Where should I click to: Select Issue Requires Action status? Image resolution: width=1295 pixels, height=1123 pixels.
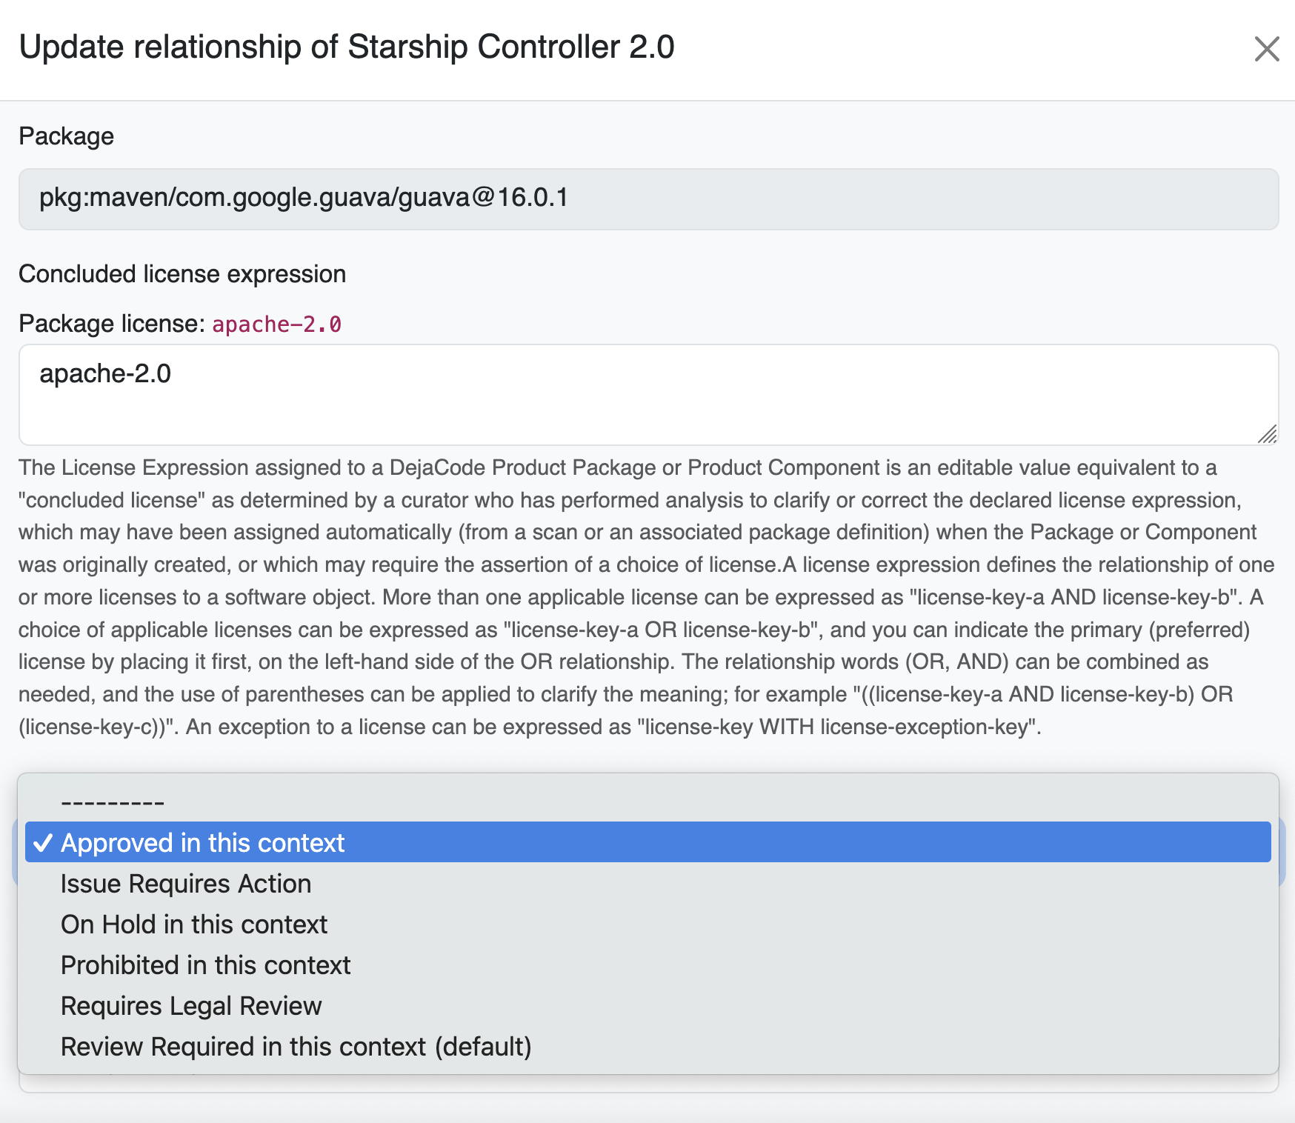648,884
